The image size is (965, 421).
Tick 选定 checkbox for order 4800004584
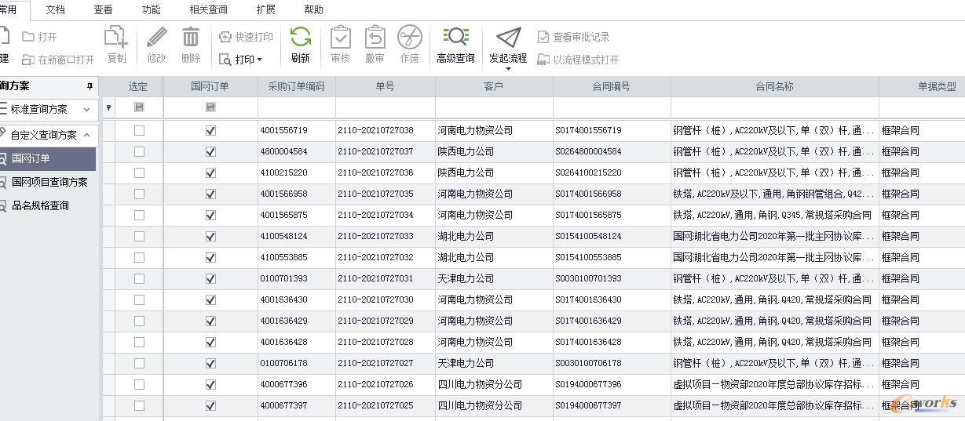pyautogui.click(x=139, y=151)
